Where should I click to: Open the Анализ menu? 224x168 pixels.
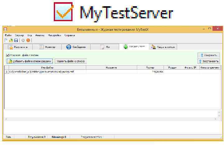(x=40, y=35)
